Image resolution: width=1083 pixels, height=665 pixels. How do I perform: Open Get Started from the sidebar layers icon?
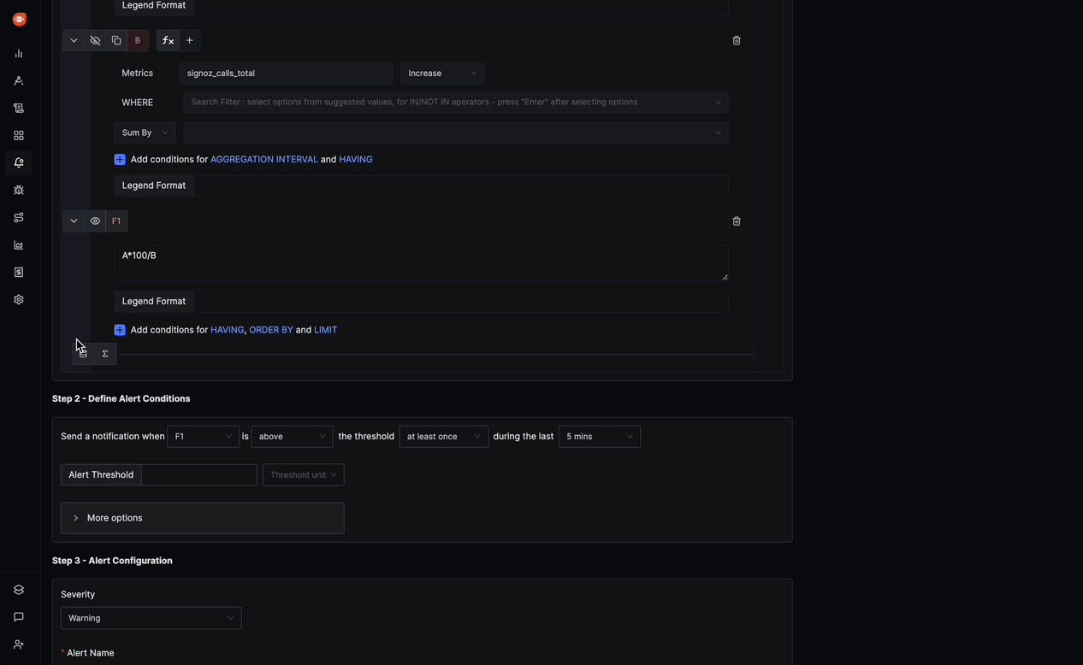[19, 590]
